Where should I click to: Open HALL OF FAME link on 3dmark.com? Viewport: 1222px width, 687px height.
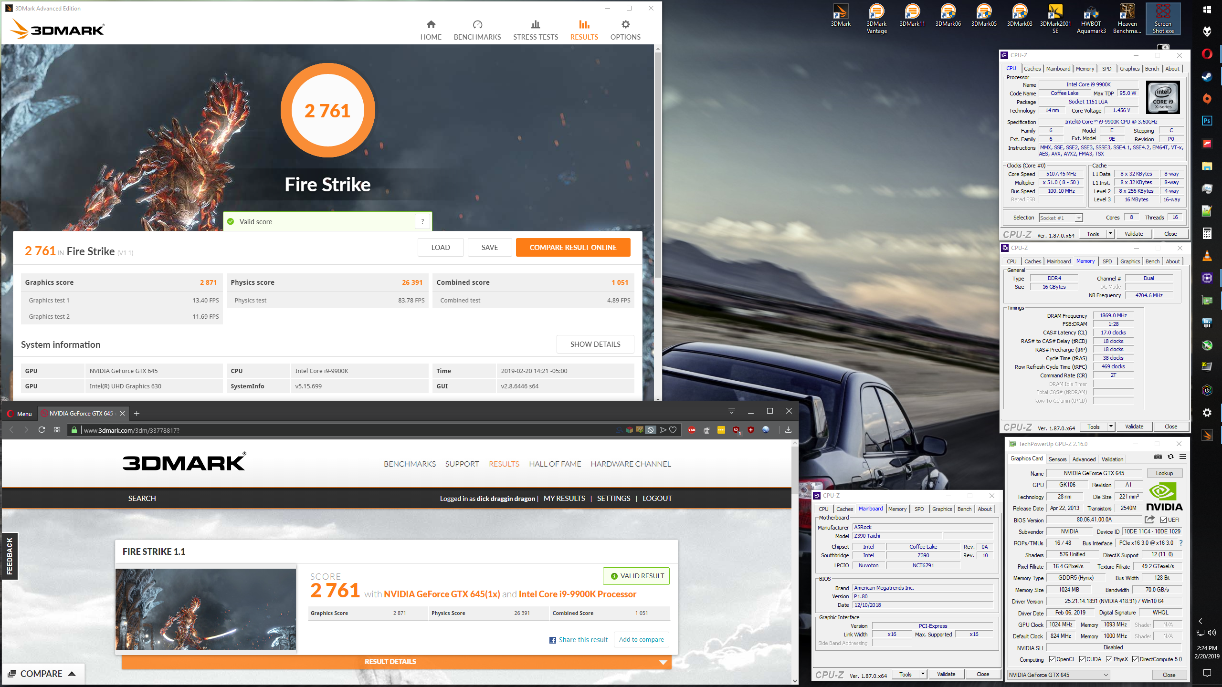555,464
